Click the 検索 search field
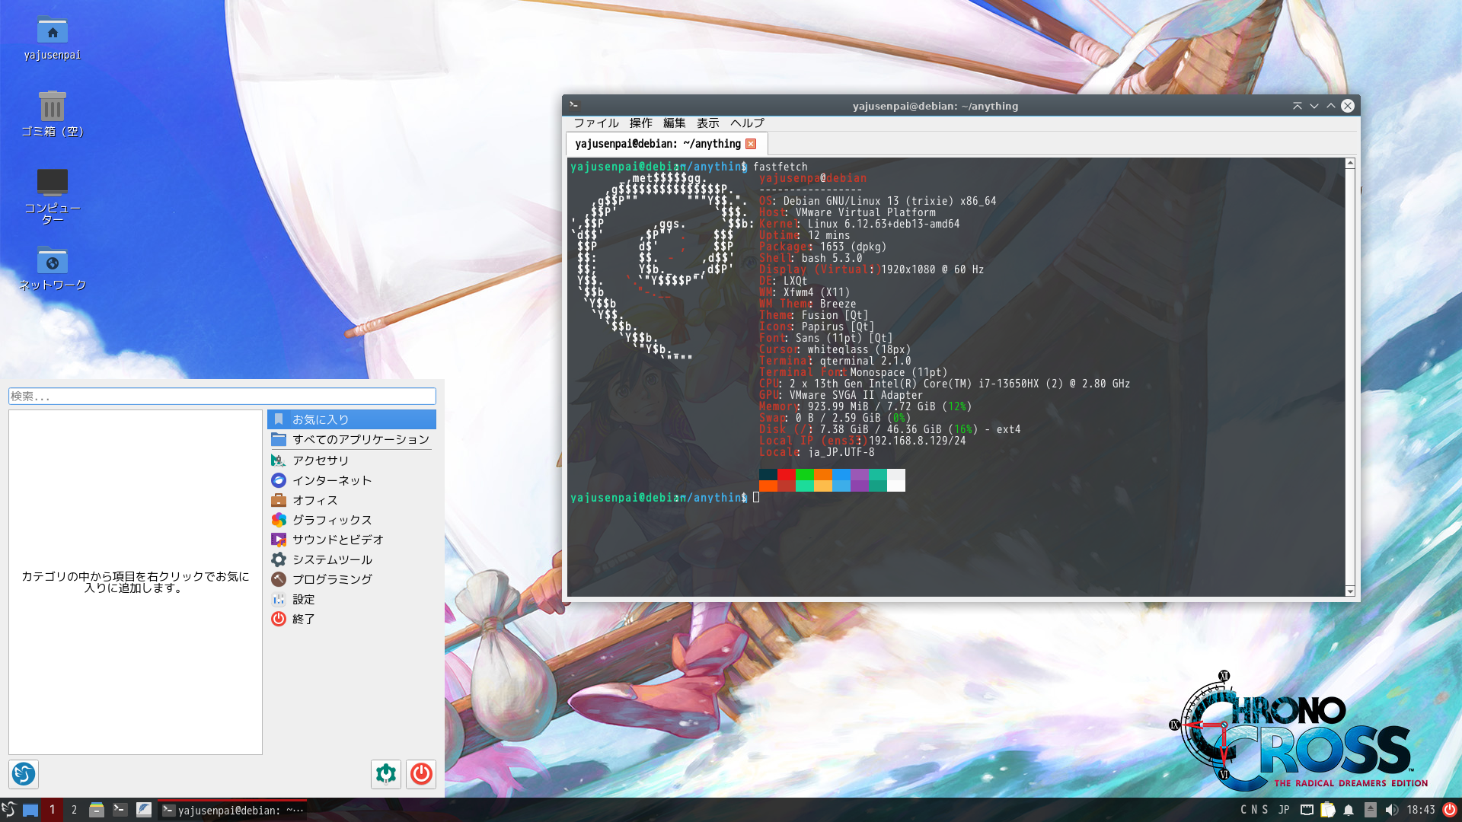The image size is (1462, 822). pos(222,397)
